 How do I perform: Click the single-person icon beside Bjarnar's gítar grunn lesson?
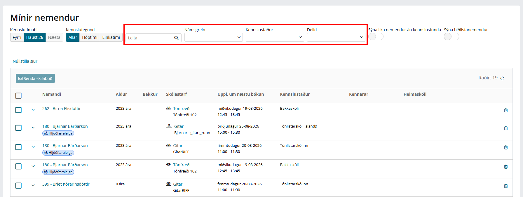[169, 126]
